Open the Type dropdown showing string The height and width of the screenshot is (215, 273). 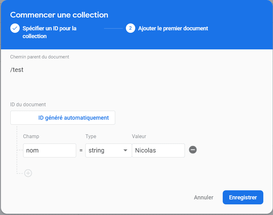click(x=104, y=150)
